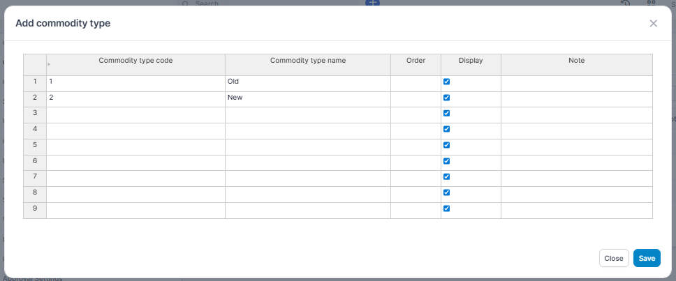Click the Commodity type name column header

[307, 61]
